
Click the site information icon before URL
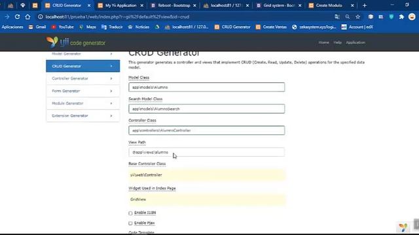[x=41, y=17]
